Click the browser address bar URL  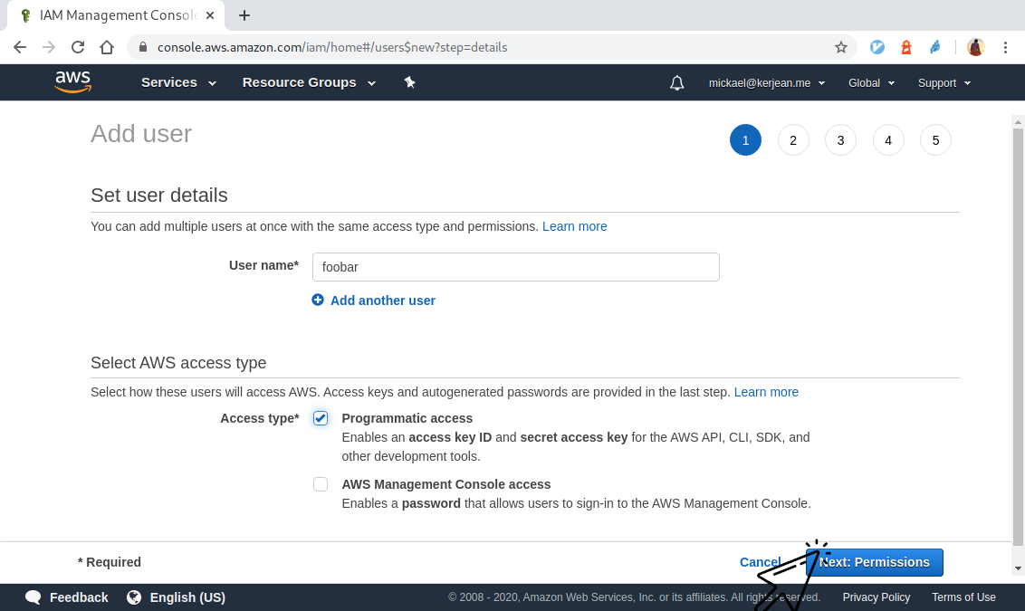tap(332, 47)
